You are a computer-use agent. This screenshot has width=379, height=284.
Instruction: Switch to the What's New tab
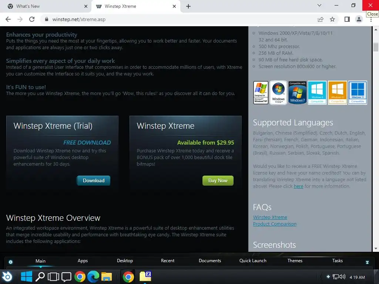coord(46,6)
